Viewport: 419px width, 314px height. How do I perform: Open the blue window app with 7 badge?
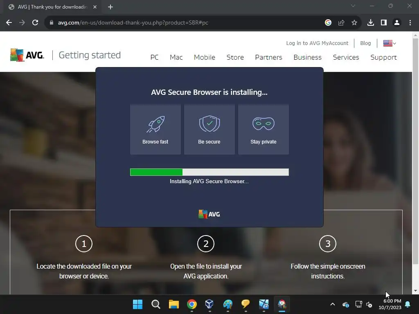264,304
